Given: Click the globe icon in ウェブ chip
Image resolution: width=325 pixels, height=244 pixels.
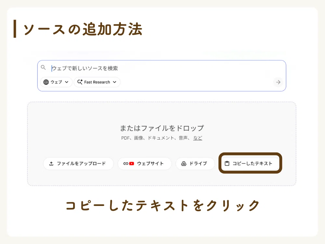Looking at the screenshot, I should click(x=46, y=82).
